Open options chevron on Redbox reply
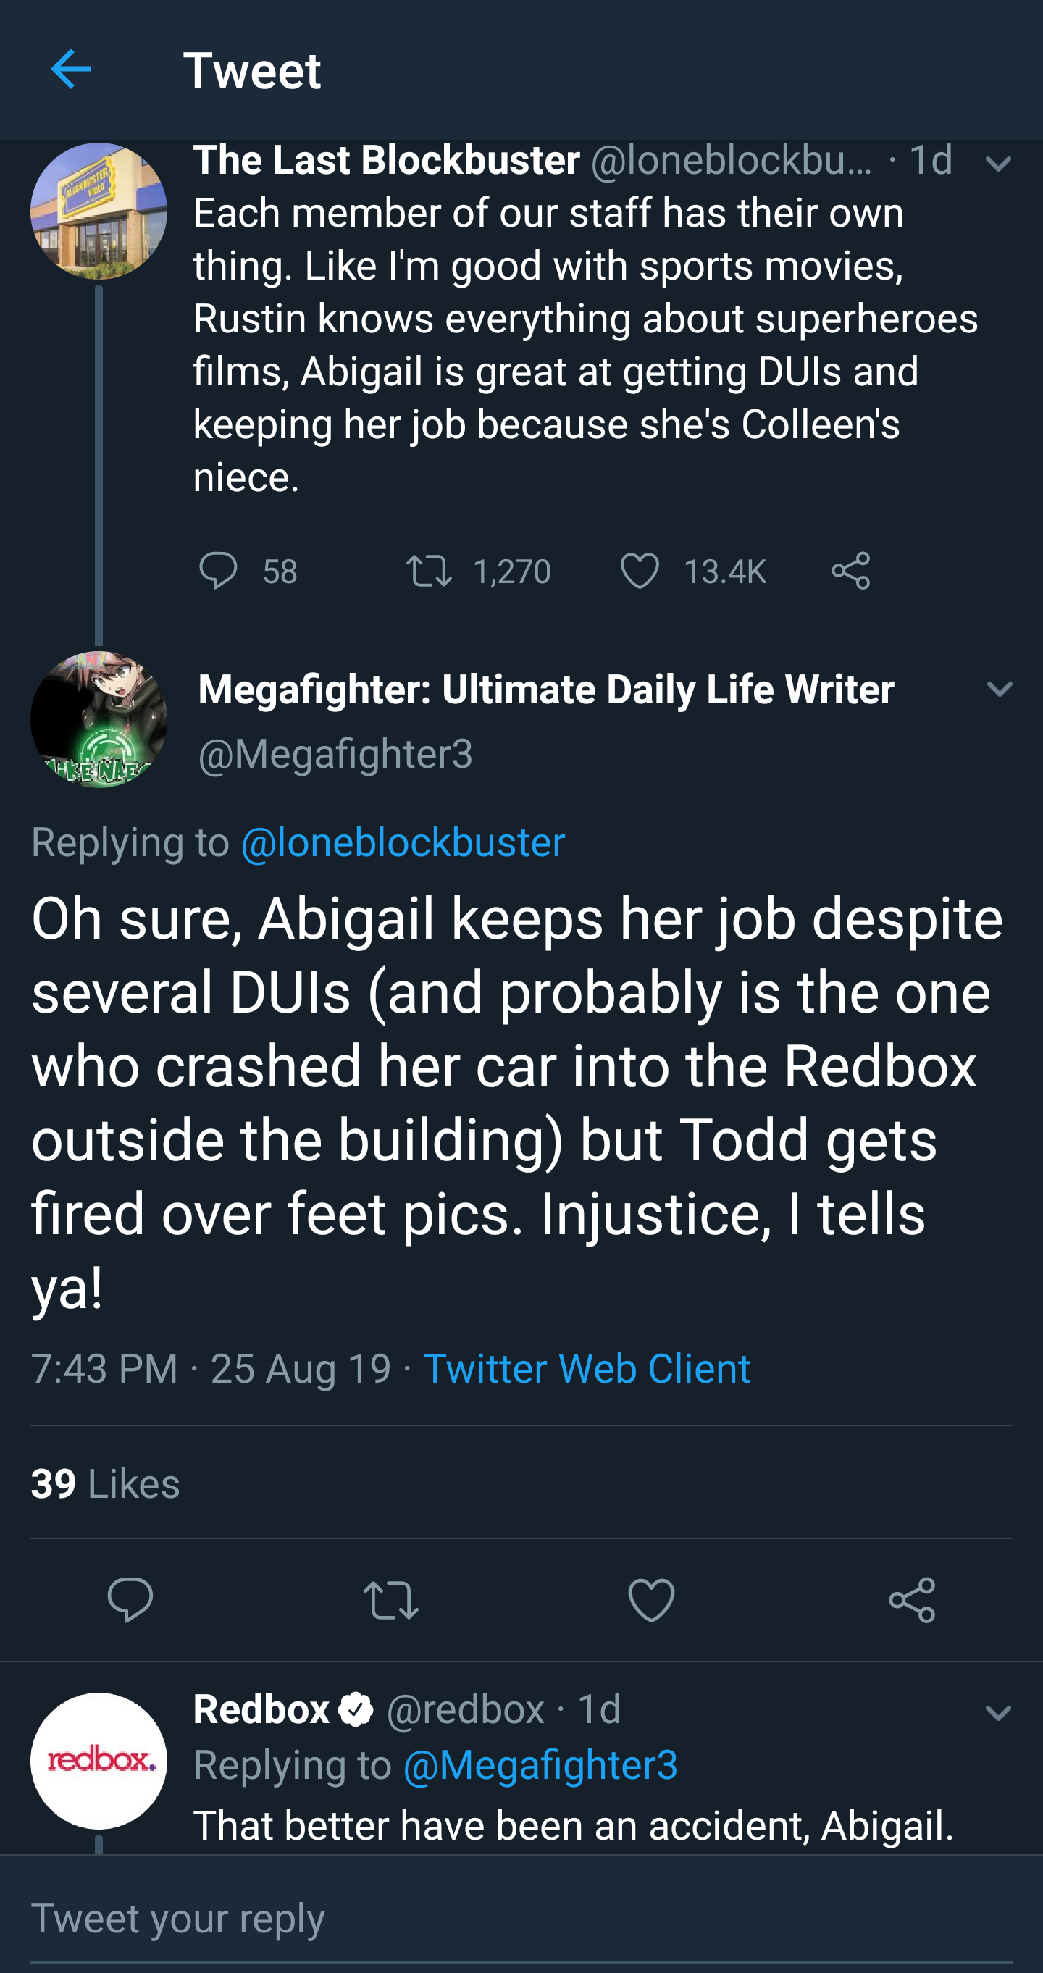The image size is (1043, 1973). click(x=999, y=1712)
